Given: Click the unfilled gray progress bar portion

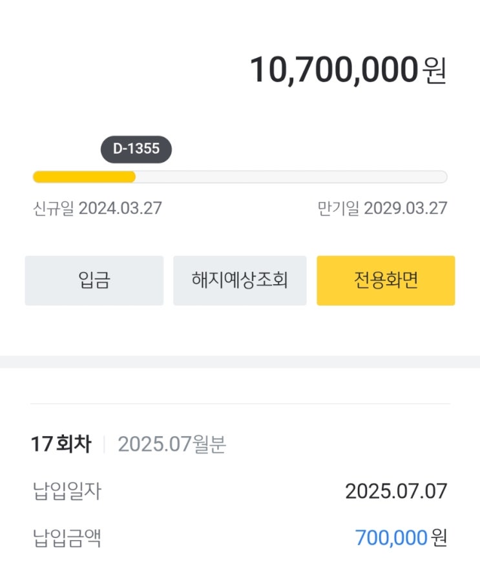Looking at the screenshot, I should pos(291,177).
